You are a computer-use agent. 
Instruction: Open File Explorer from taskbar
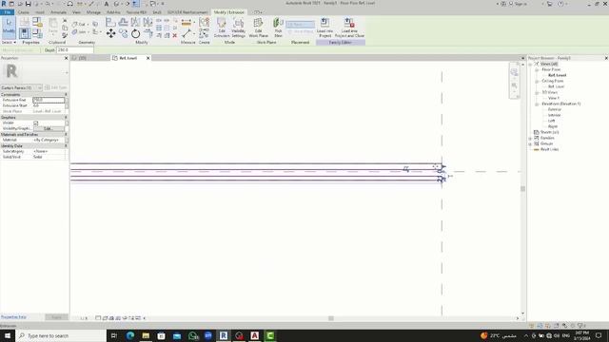[x=146, y=335]
